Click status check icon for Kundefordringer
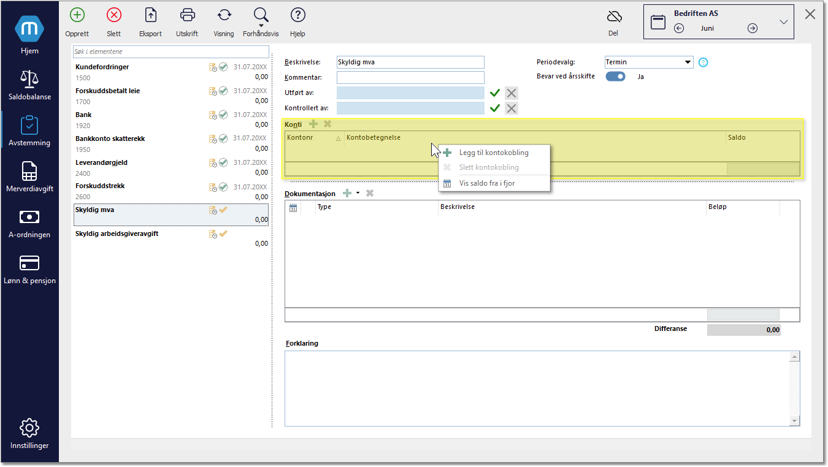 (224, 67)
